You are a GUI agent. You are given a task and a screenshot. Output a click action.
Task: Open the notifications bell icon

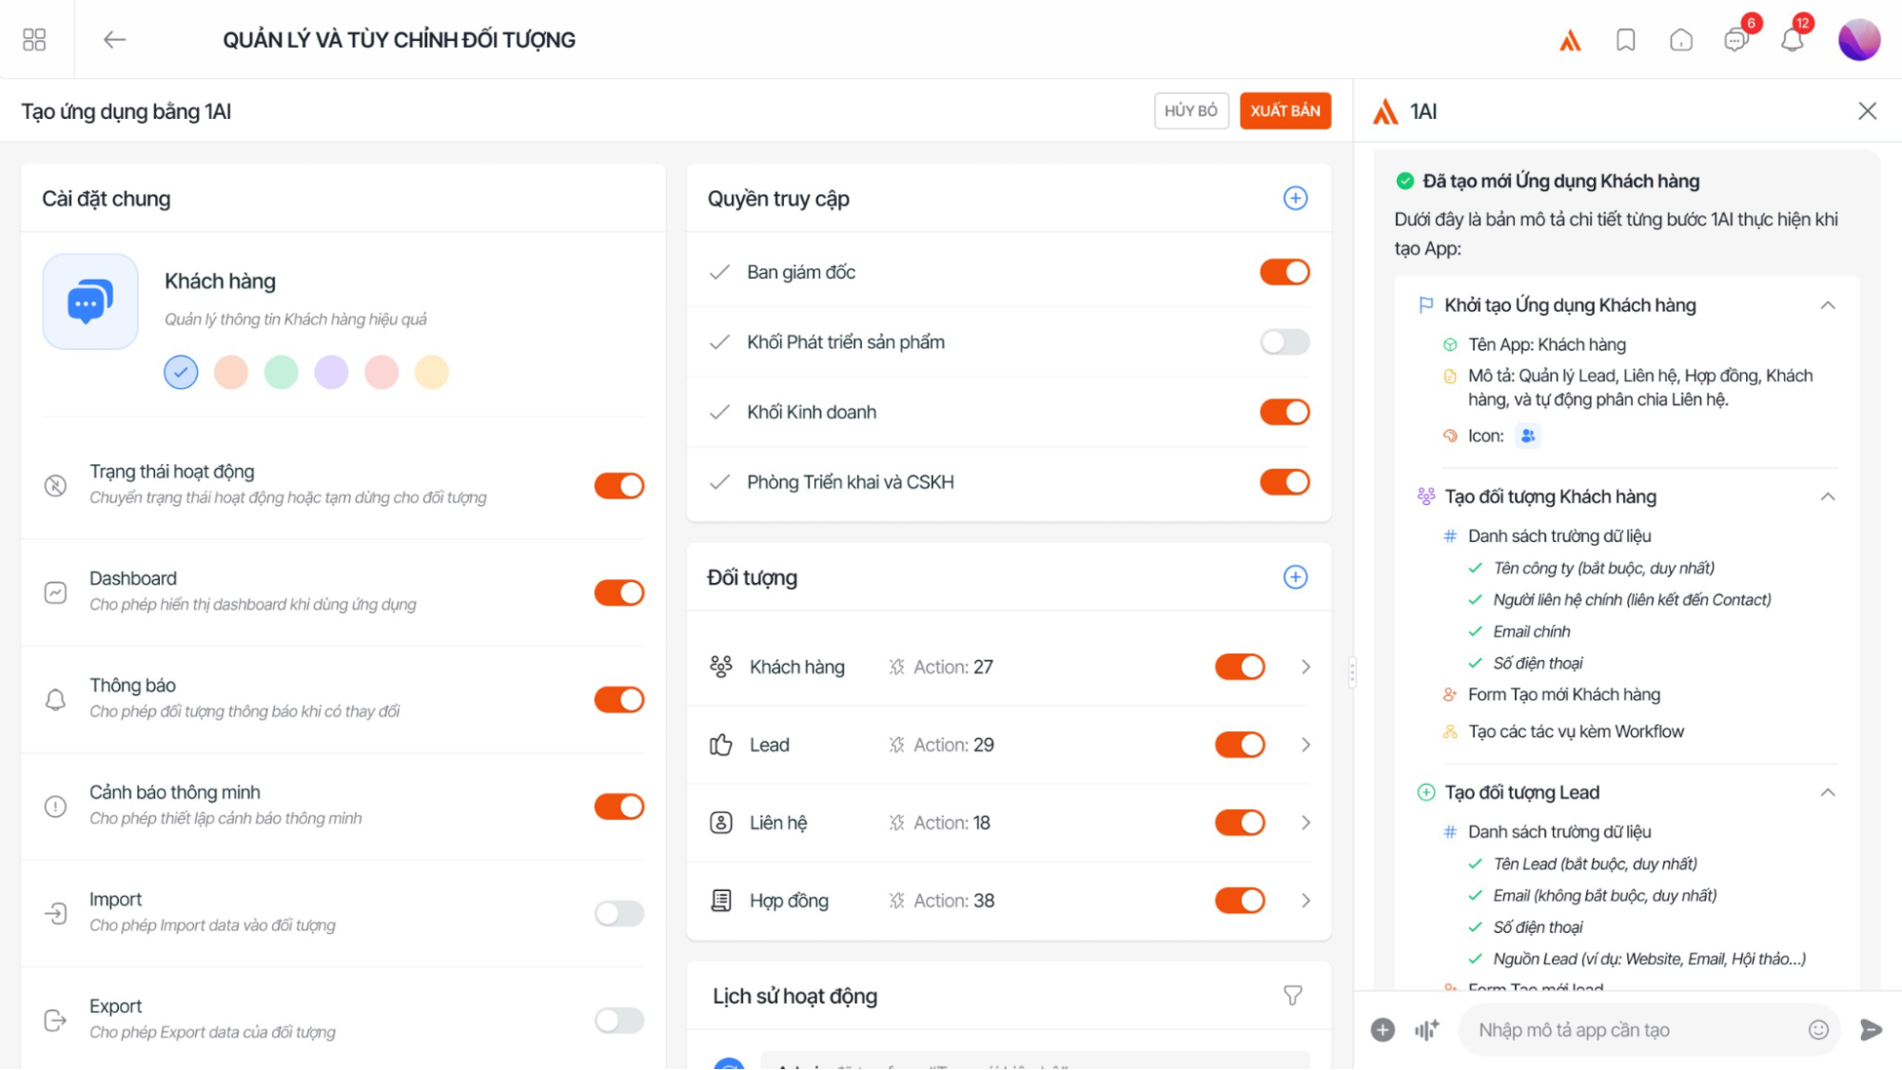pos(1792,40)
